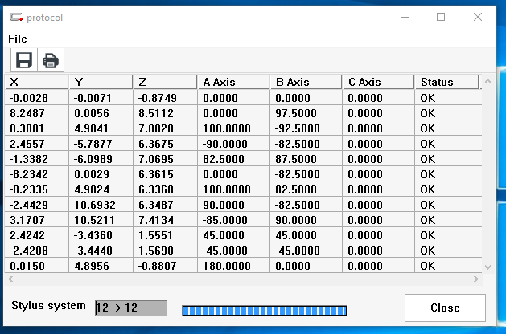Click the printer icon in toolbar
Image resolution: width=506 pixels, height=334 pixels.
pyautogui.click(x=51, y=60)
